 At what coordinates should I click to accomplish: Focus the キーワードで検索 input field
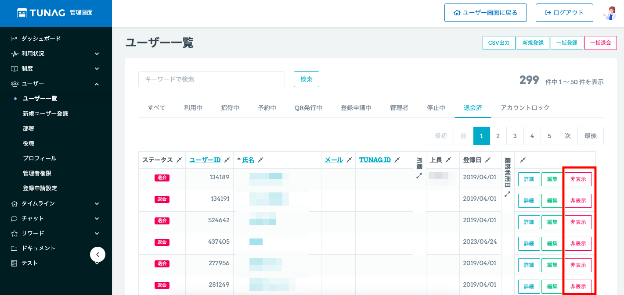click(212, 79)
